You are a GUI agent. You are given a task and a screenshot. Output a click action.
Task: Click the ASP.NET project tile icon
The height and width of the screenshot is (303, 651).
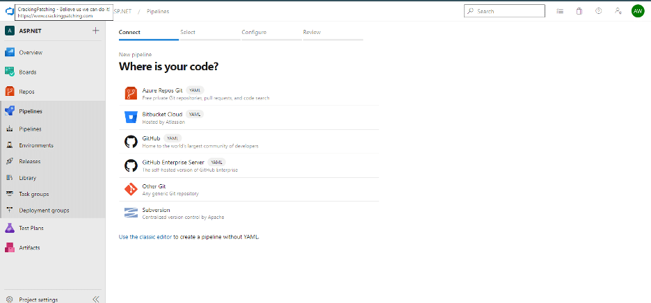pyautogui.click(x=10, y=31)
